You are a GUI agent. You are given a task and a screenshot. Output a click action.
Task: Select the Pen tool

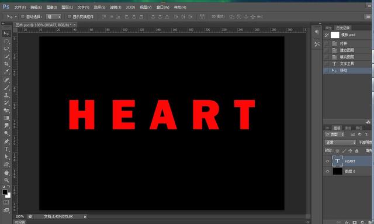coord(6,142)
